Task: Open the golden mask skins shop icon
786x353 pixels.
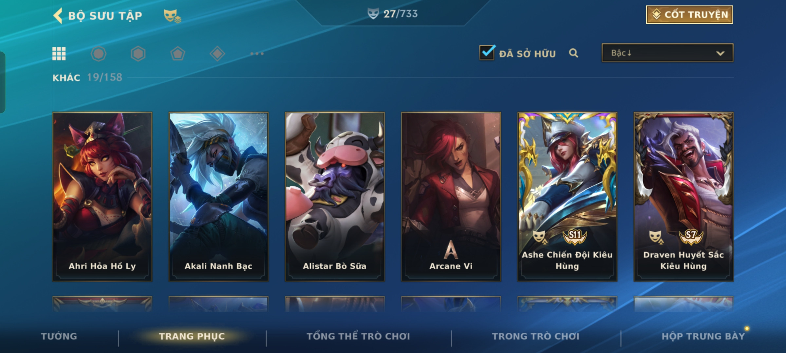Action: (x=172, y=16)
